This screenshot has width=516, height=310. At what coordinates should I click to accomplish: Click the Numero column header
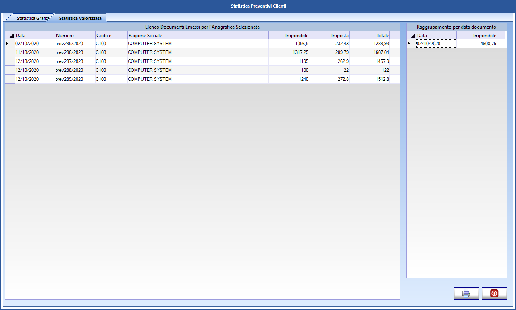coord(75,36)
